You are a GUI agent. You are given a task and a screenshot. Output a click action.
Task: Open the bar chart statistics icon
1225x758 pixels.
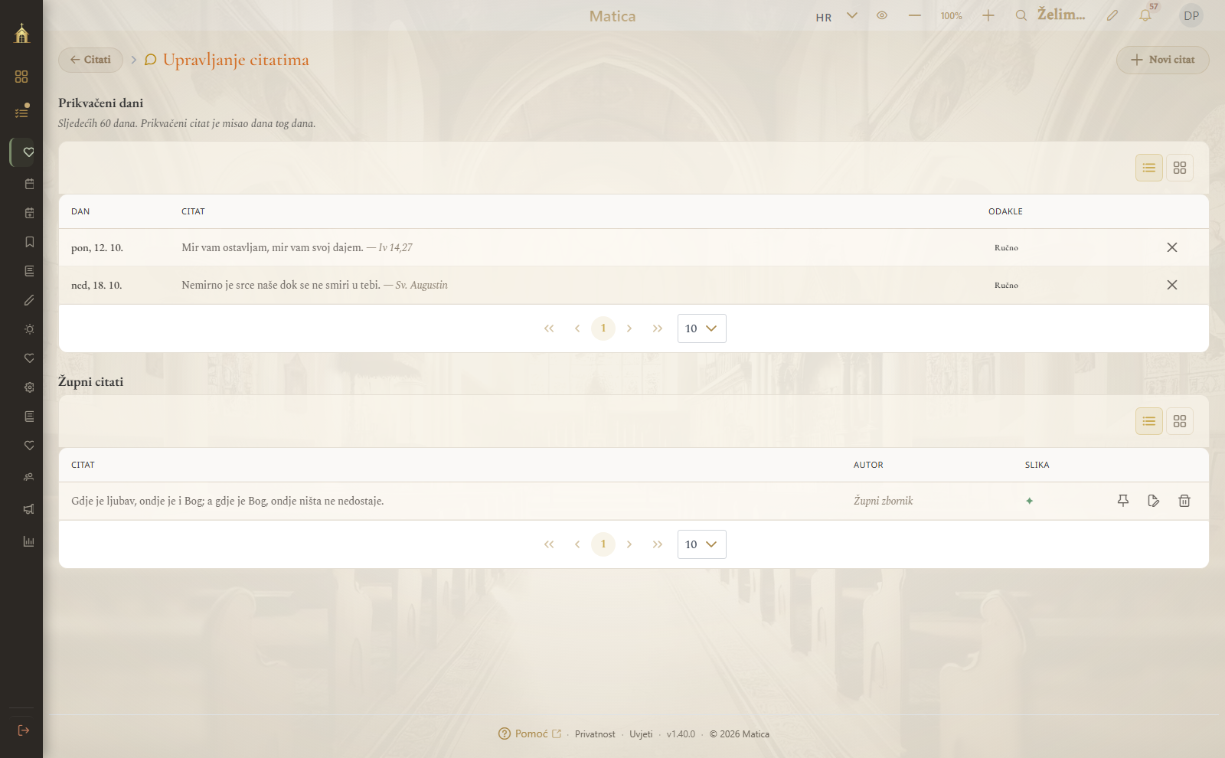coord(29,541)
